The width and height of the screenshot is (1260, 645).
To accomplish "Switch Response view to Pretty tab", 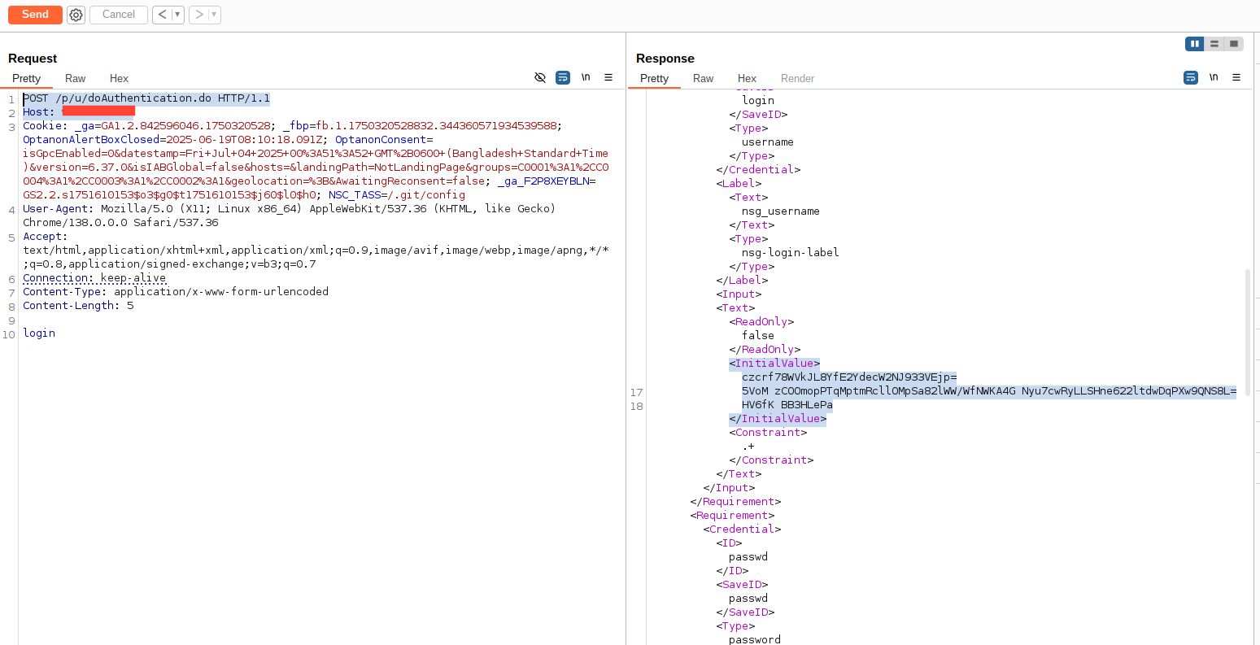I will (x=654, y=78).
